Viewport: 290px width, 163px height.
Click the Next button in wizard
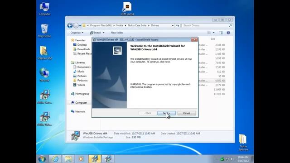point(166,113)
